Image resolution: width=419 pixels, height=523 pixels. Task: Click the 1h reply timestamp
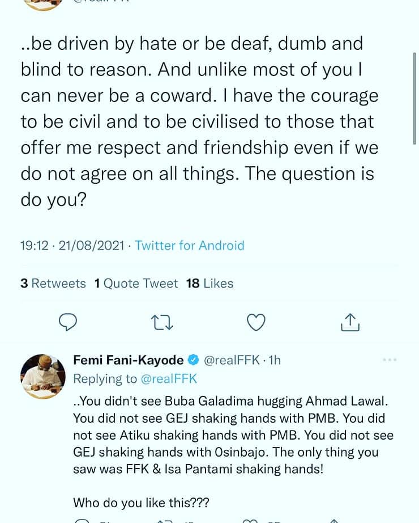(x=274, y=360)
